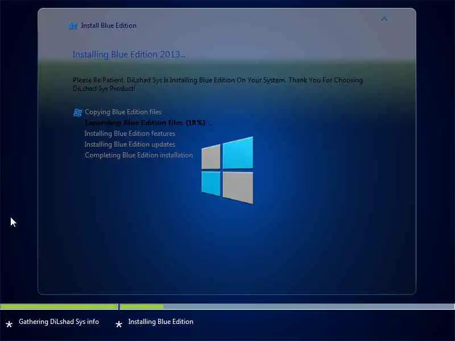Click the 'Installing Blue Edition 2013...' heading
The height and width of the screenshot is (341, 455).
click(x=129, y=55)
